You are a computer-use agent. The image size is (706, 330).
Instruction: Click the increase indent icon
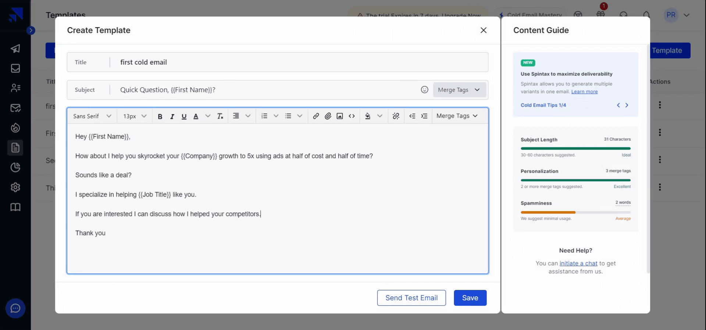(424, 116)
